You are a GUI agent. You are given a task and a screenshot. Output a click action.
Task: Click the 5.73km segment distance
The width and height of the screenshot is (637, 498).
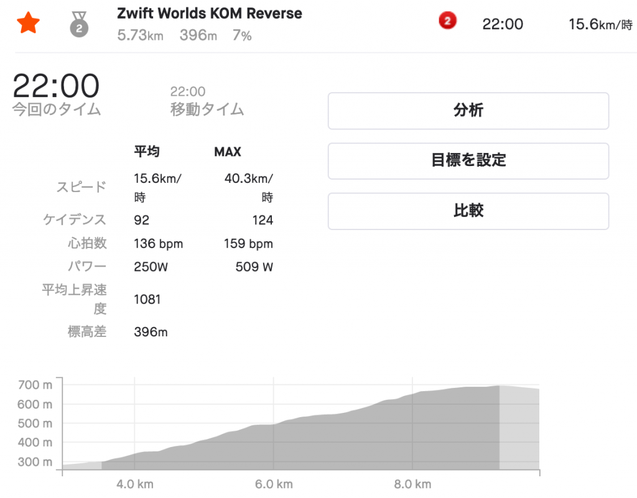click(x=140, y=35)
